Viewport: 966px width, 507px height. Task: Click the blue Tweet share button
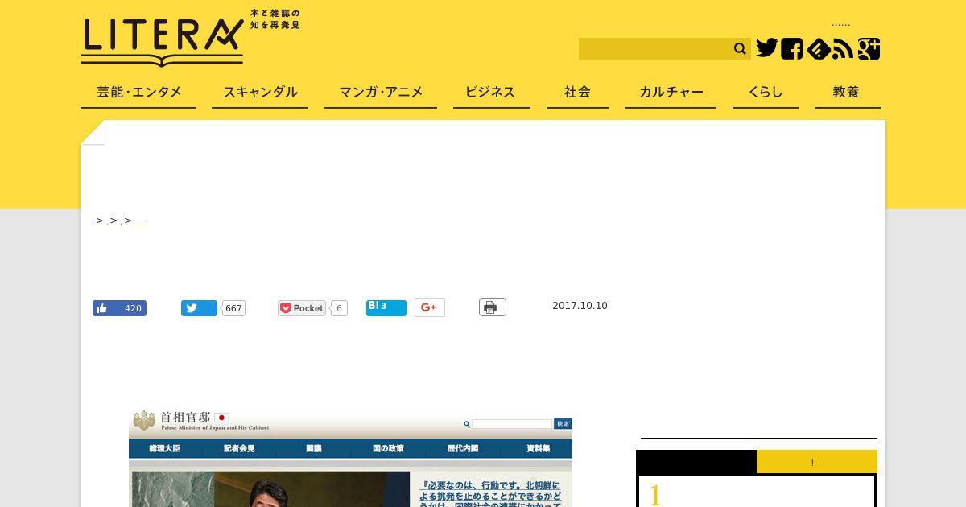tap(199, 308)
